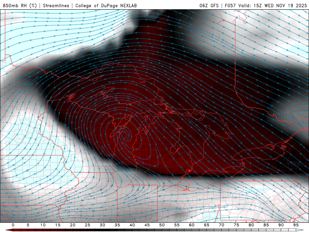Click the "45" color scale label
Image resolution: width=309 pixels, height=232 pixels.
pyautogui.click(x=147, y=225)
